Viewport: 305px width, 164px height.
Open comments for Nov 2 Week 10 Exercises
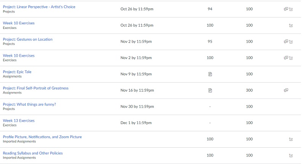[x=286, y=58]
